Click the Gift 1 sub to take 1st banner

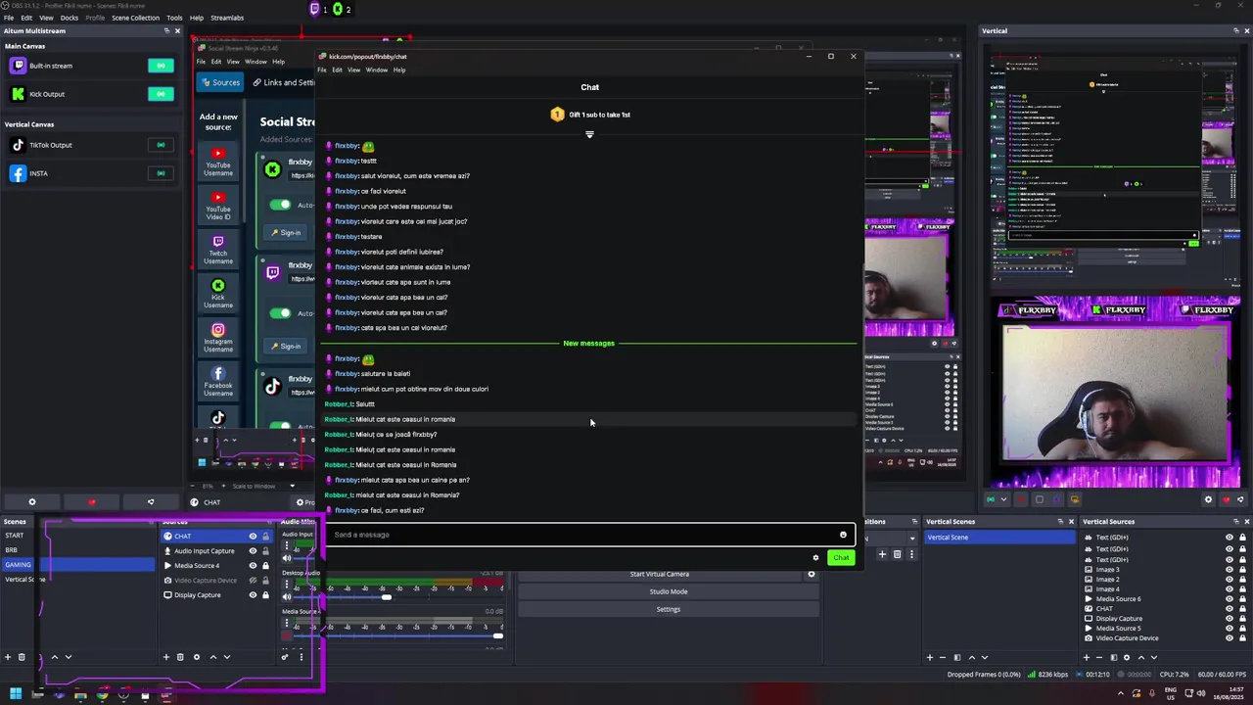click(x=590, y=115)
